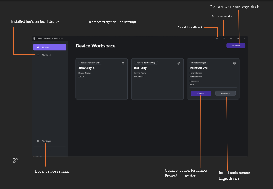Click the window title with version v1.126.3101.0
273x189 pixels.
click(50, 39)
